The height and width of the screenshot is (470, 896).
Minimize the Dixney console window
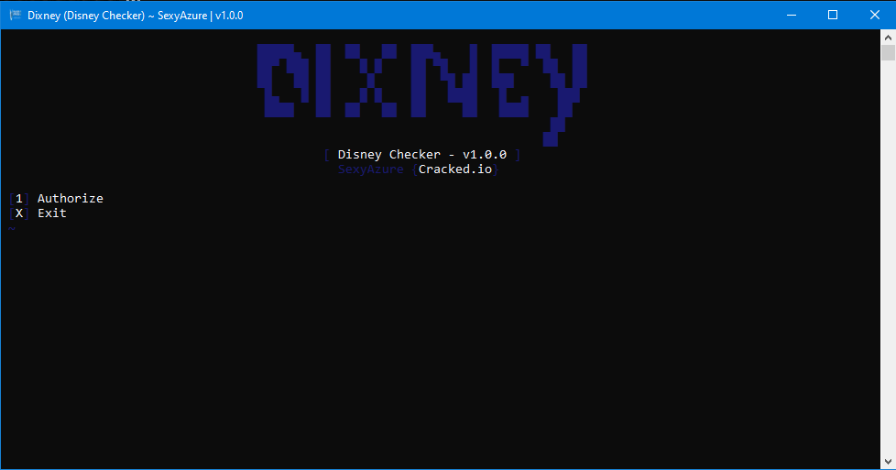click(792, 15)
